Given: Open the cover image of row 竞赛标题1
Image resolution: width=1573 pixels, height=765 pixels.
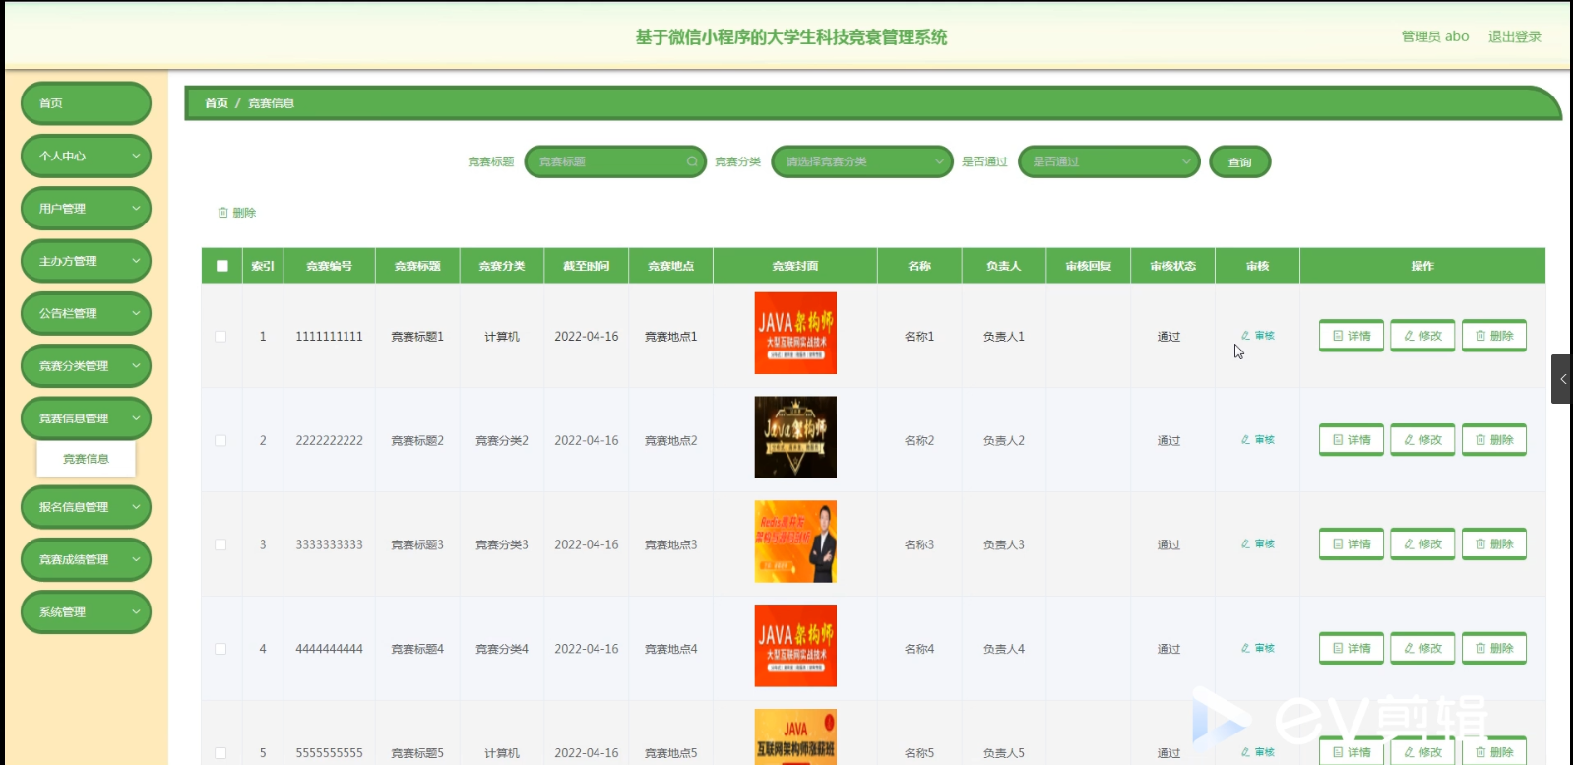Looking at the screenshot, I should coord(795,333).
